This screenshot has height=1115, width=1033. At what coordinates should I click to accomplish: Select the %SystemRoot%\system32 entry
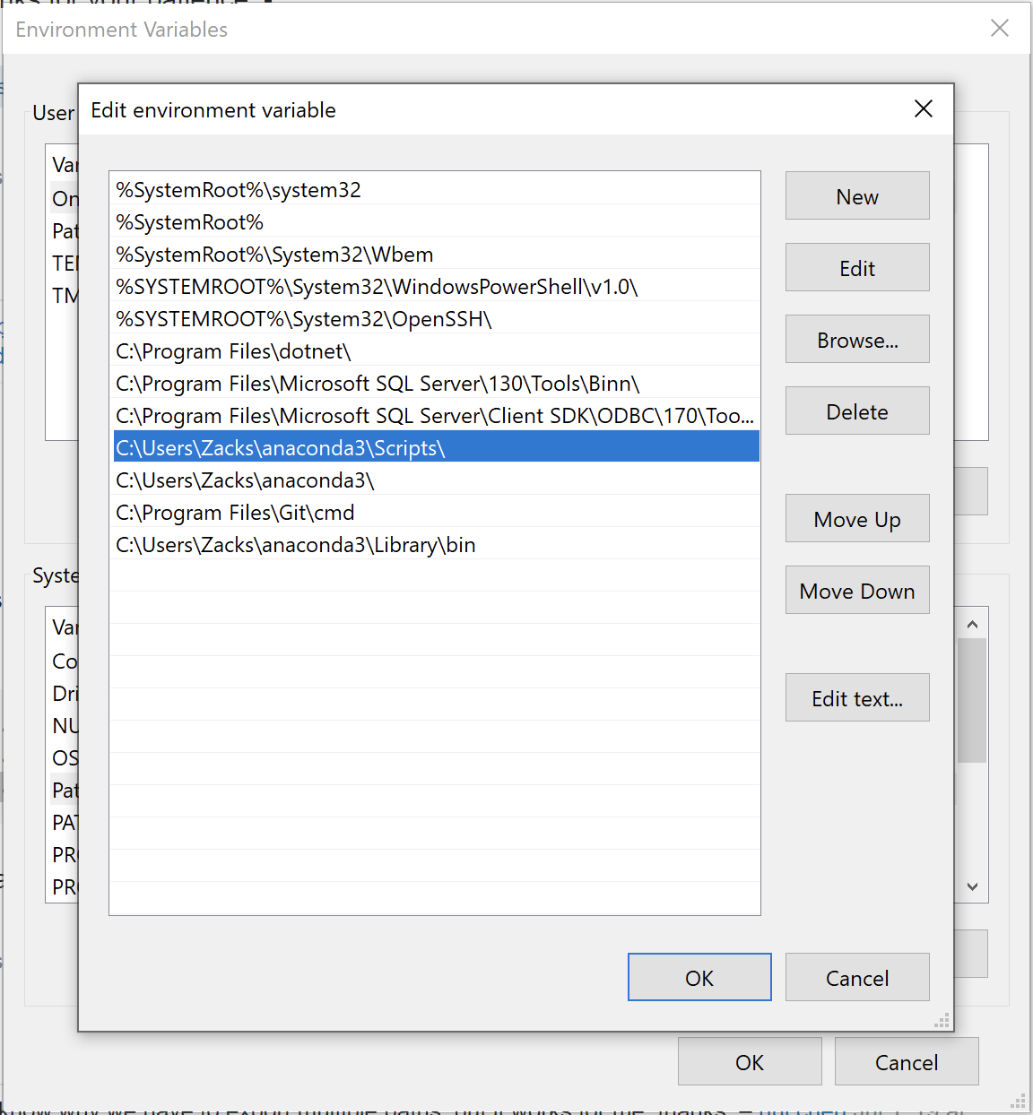[x=436, y=189]
